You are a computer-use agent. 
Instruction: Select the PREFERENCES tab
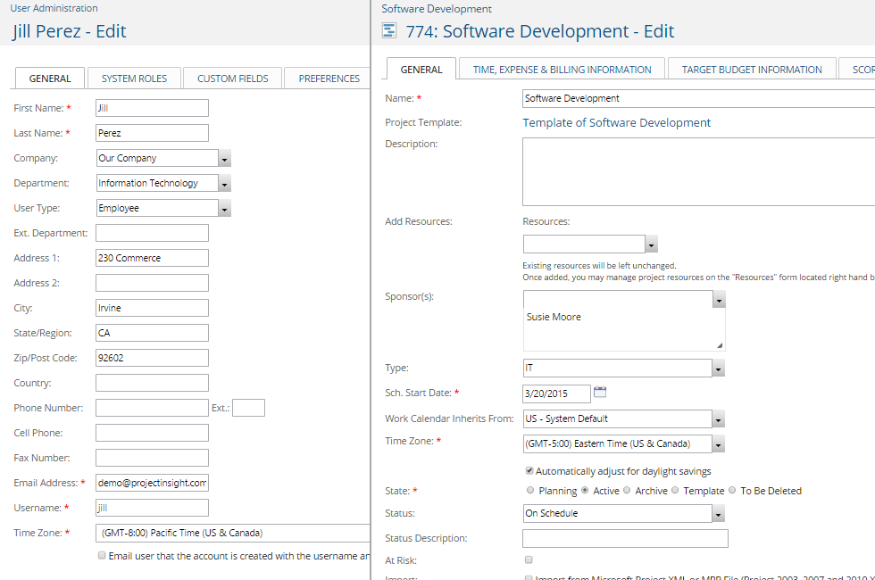[x=327, y=78]
